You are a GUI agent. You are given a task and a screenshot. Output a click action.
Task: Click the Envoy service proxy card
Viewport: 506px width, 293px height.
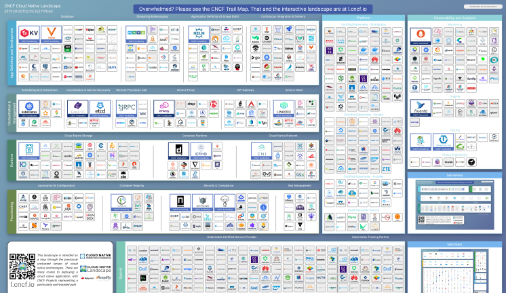click(x=164, y=109)
